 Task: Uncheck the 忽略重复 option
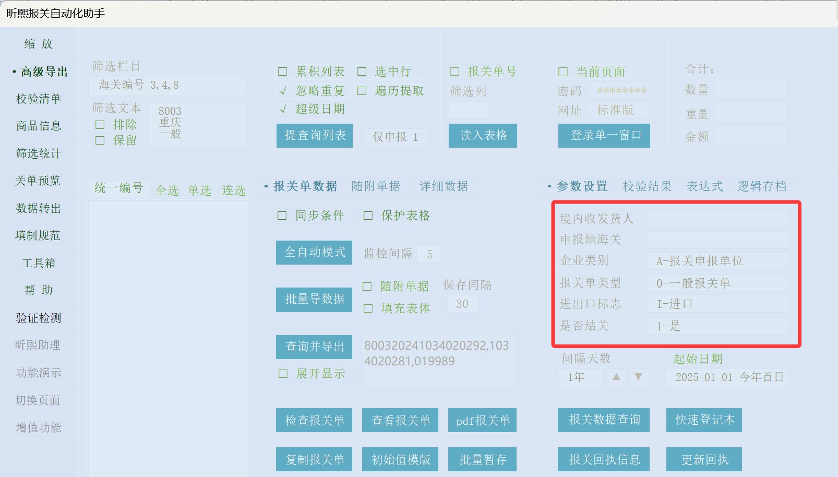(x=283, y=91)
